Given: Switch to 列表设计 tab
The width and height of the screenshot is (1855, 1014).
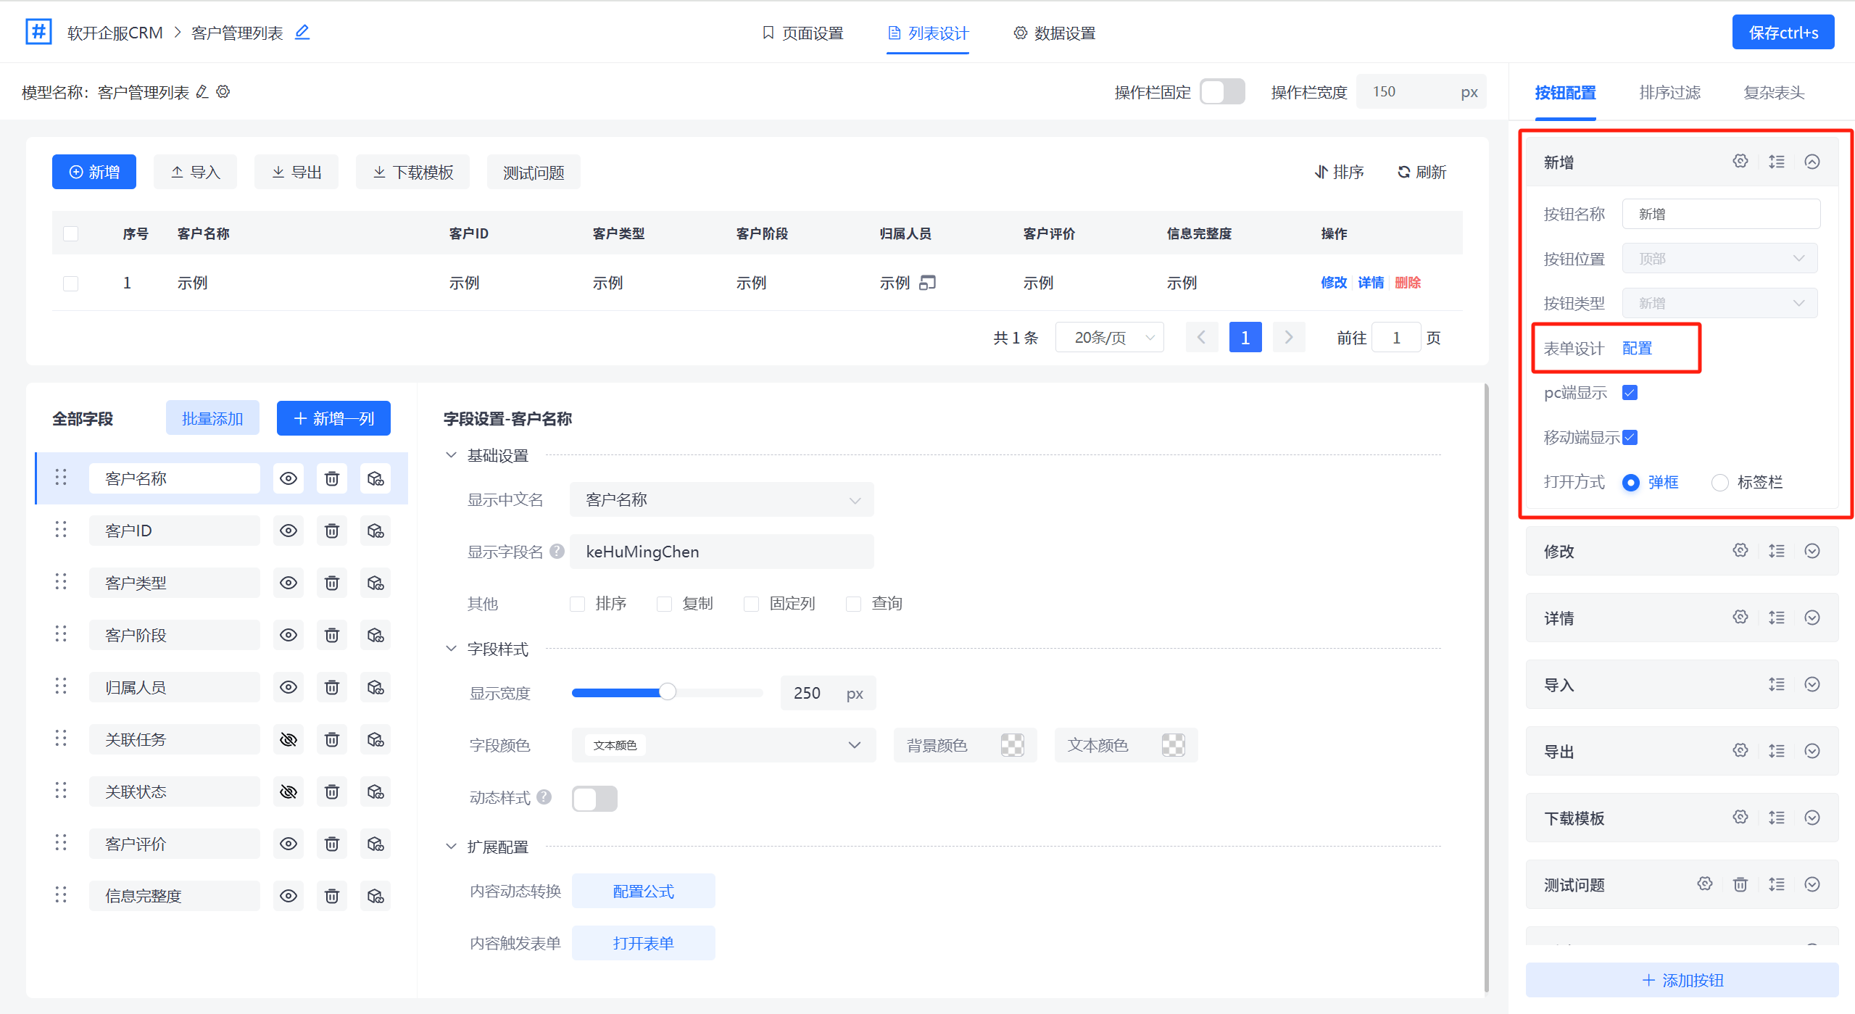Looking at the screenshot, I should 928,33.
